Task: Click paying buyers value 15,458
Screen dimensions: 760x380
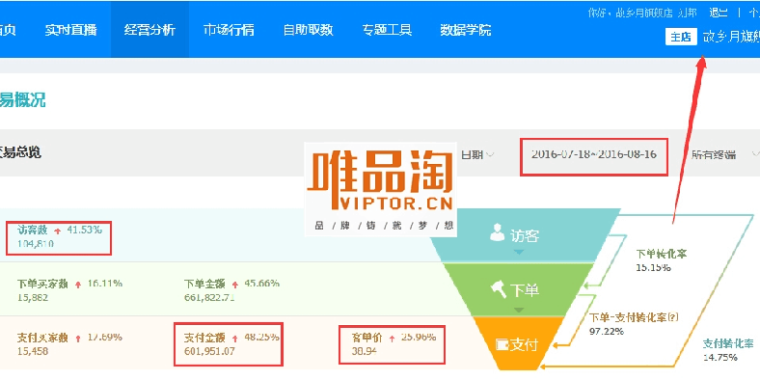Action: (x=33, y=351)
